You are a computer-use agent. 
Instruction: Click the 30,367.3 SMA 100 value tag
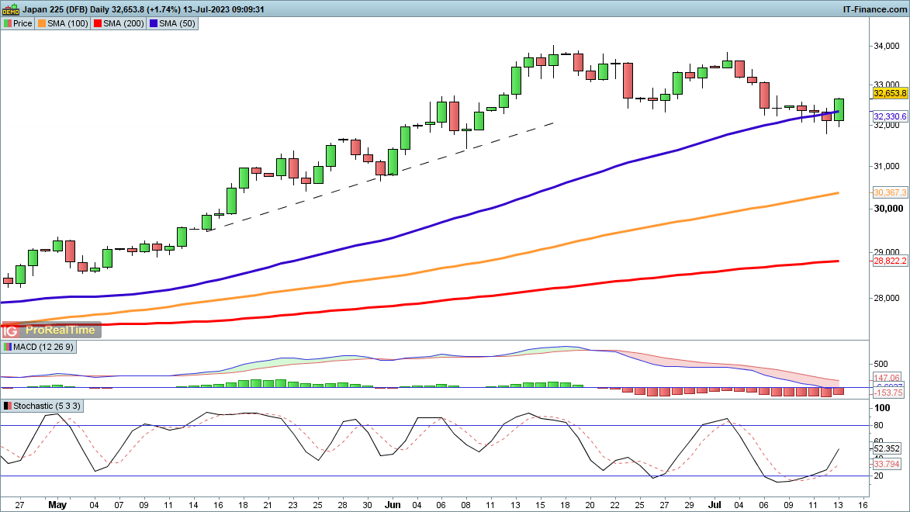(x=890, y=192)
